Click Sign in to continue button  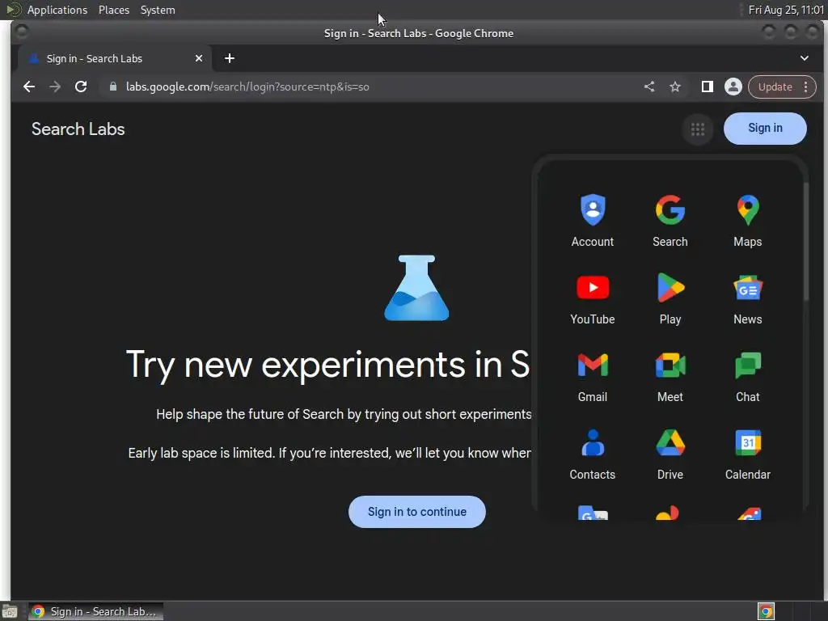pyautogui.click(x=417, y=512)
